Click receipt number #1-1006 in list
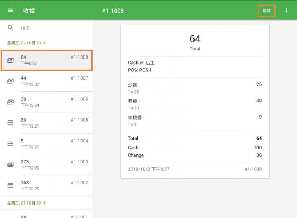Image resolution: width=297 pixels, height=218 pixels. [x=79, y=99]
